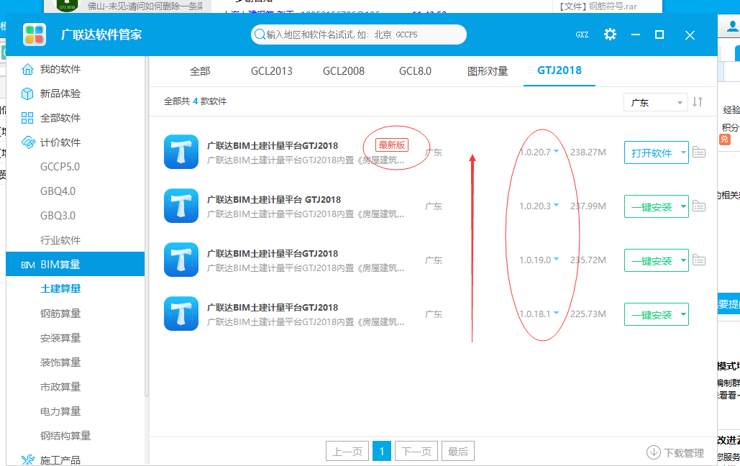Click GTJ2018 app icon for version 1.0.20.3
The image size is (740, 466).
[181, 206]
